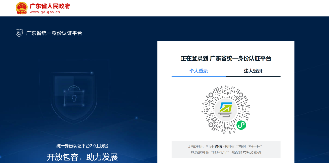Open the 广东省人民政府 header title
The width and height of the screenshot is (329, 163).
coord(50,6)
